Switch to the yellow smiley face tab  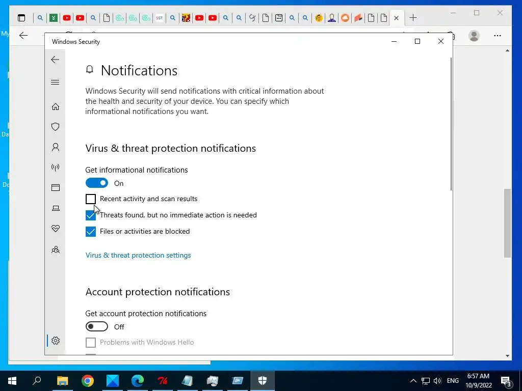[x=319, y=18]
